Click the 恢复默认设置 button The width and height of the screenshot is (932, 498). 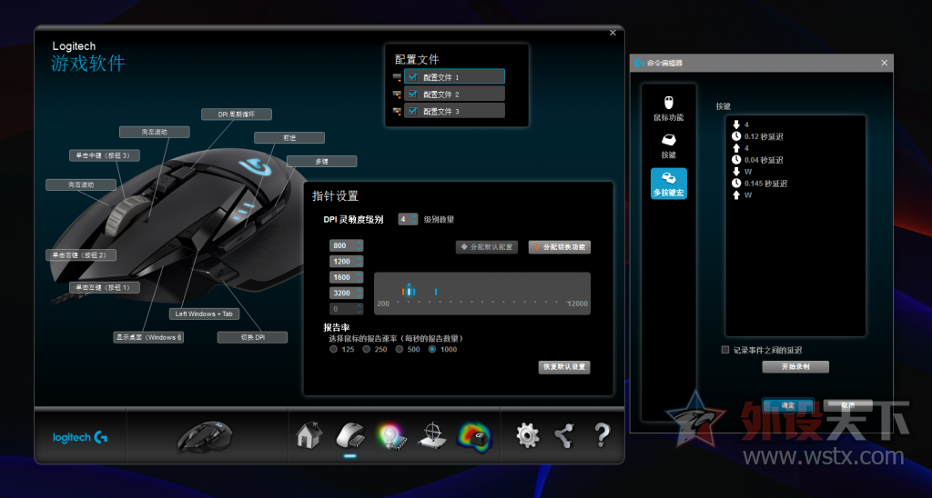pos(564,367)
